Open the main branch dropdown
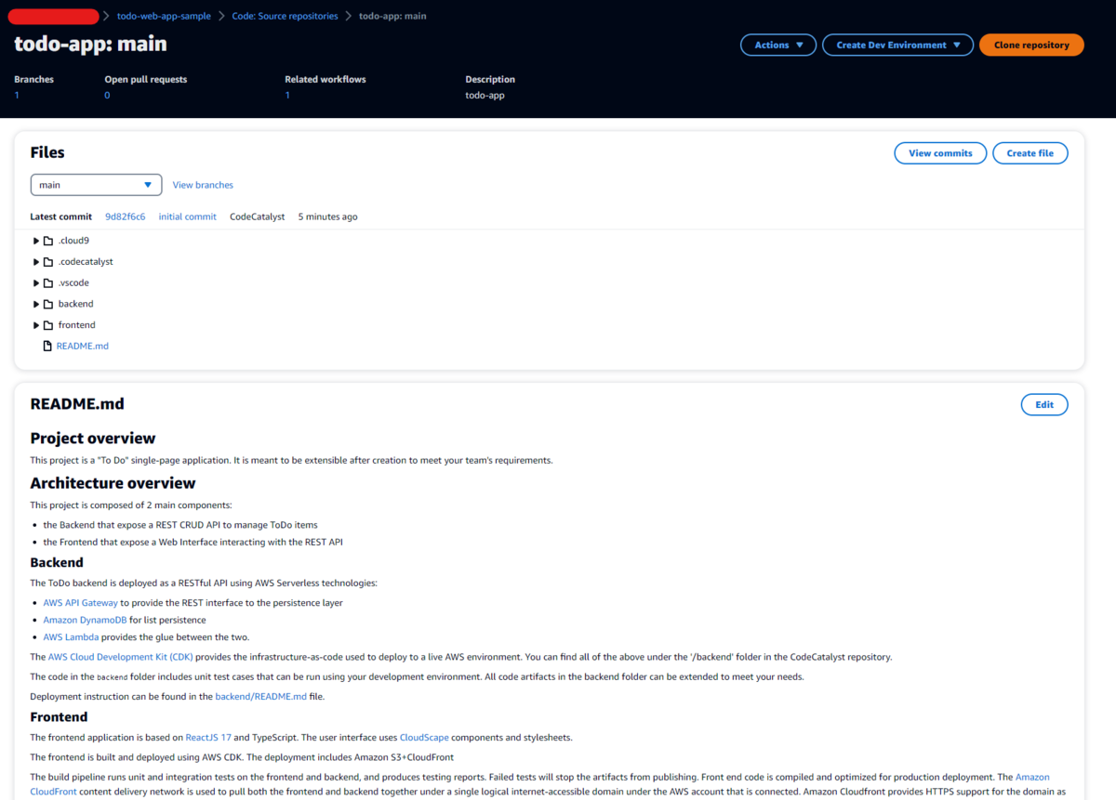 tap(96, 185)
